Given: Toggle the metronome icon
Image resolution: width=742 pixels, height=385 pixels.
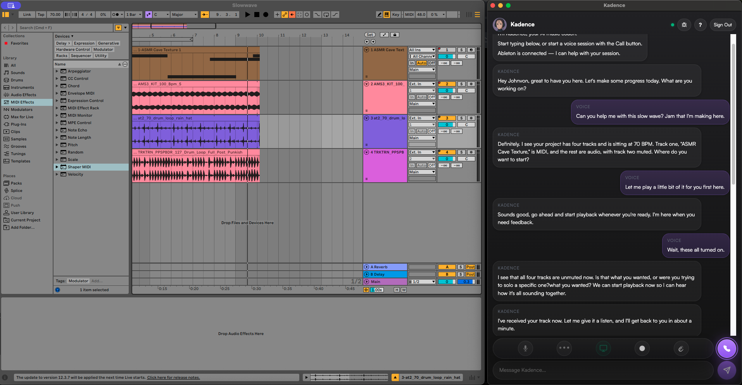Looking at the screenshot, I should (116, 14).
